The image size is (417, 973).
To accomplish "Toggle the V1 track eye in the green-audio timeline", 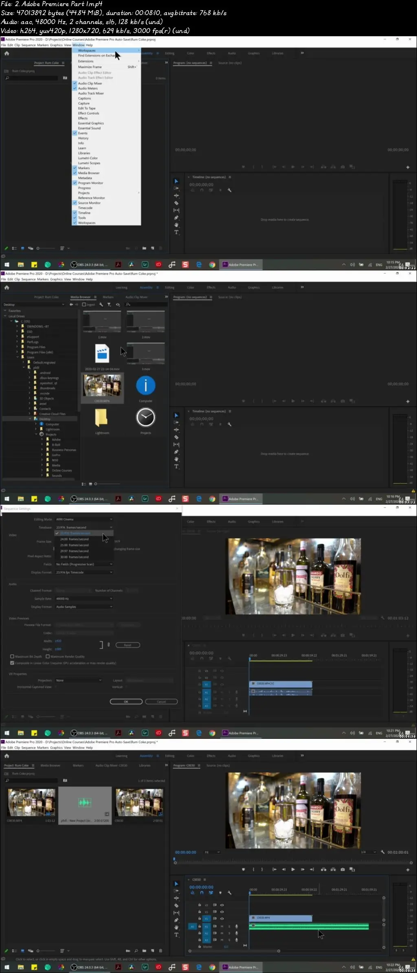I will [x=222, y=918].
